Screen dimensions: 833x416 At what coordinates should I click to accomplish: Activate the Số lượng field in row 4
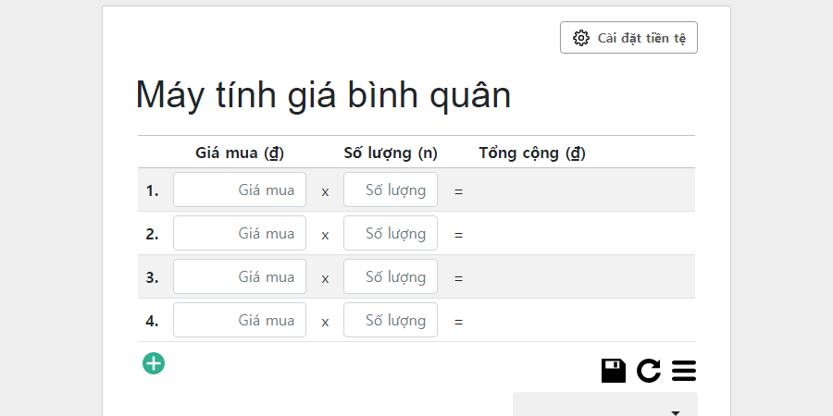pyautogui.click(x=391, y=320)
